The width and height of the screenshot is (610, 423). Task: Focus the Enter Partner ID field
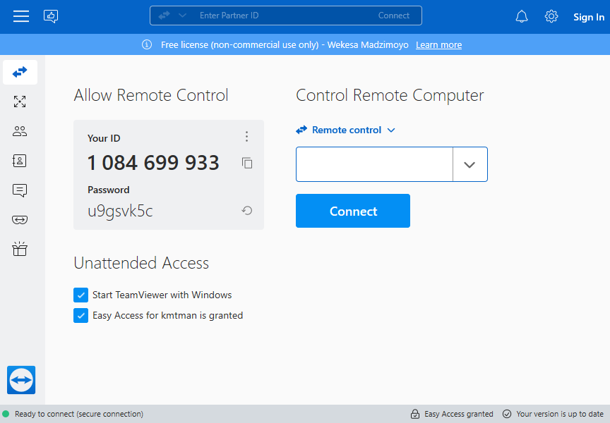pos(286,16)
